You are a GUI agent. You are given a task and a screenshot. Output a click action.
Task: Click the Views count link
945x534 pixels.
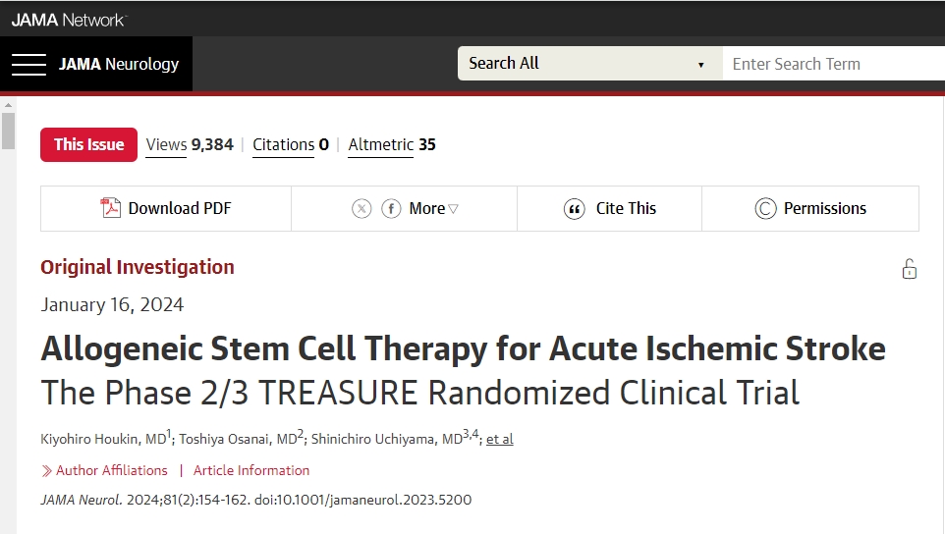click(190, 144)
